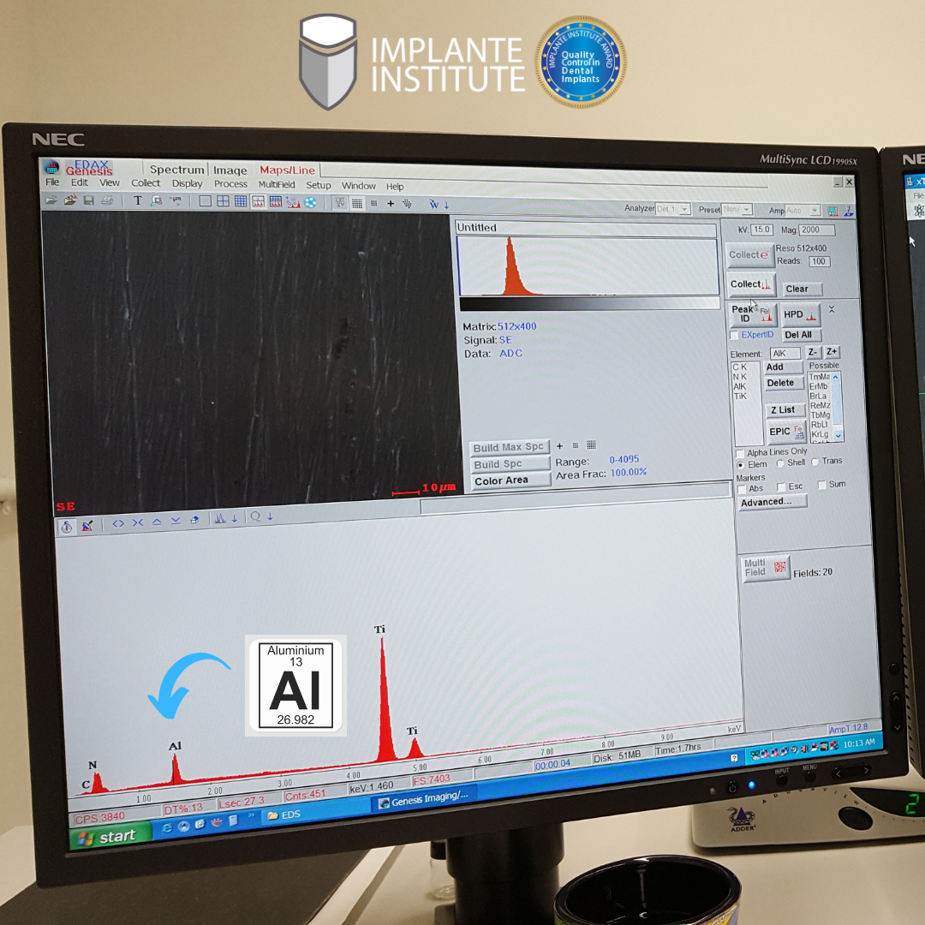The height and width of the screenshot is (925, 925).
Task: Click the horizontal expand spectrum arrows icon
Action: pyautogui.click(x=118, y=523)
